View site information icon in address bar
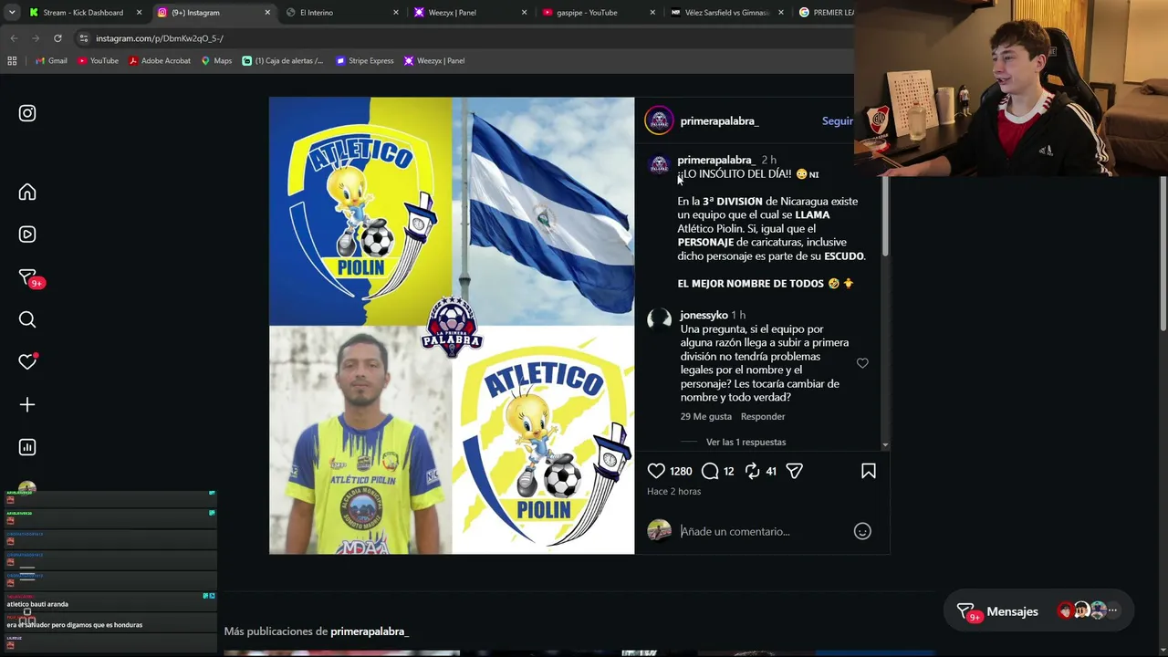This screenshot has height=657, width=1168. [x=84, y=38]
